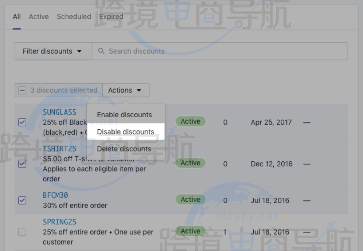Switch to the All tab
Screen dimensions: 363x251
pos(16,17)
